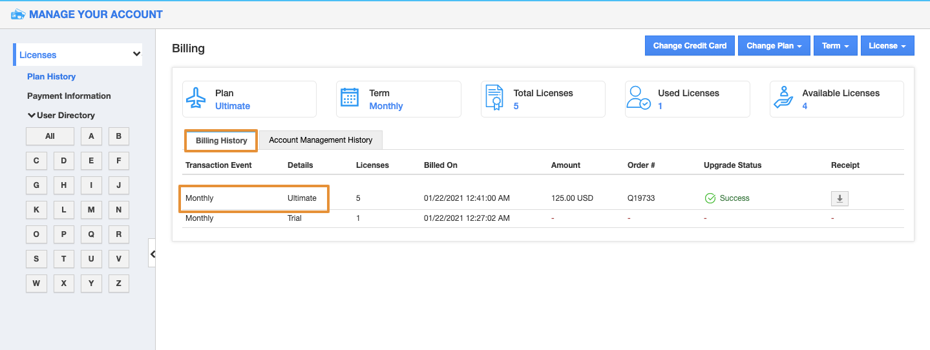The width and height of the screenshot is (930, 350).
Task: Open the Term dropdown button
Action: pos(835,46)
